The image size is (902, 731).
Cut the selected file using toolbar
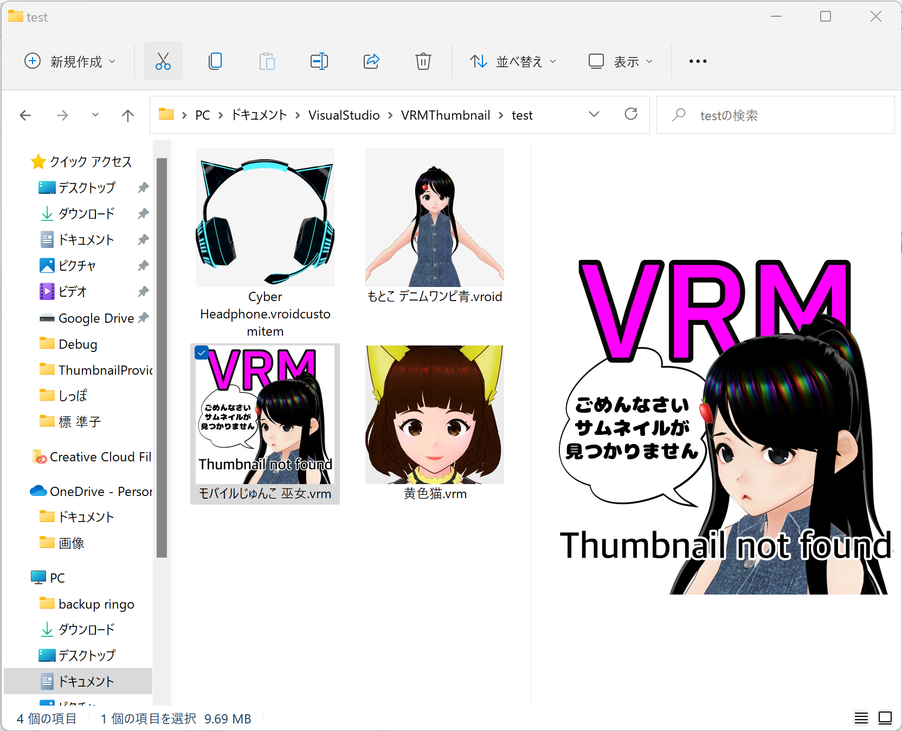point(163,61)
